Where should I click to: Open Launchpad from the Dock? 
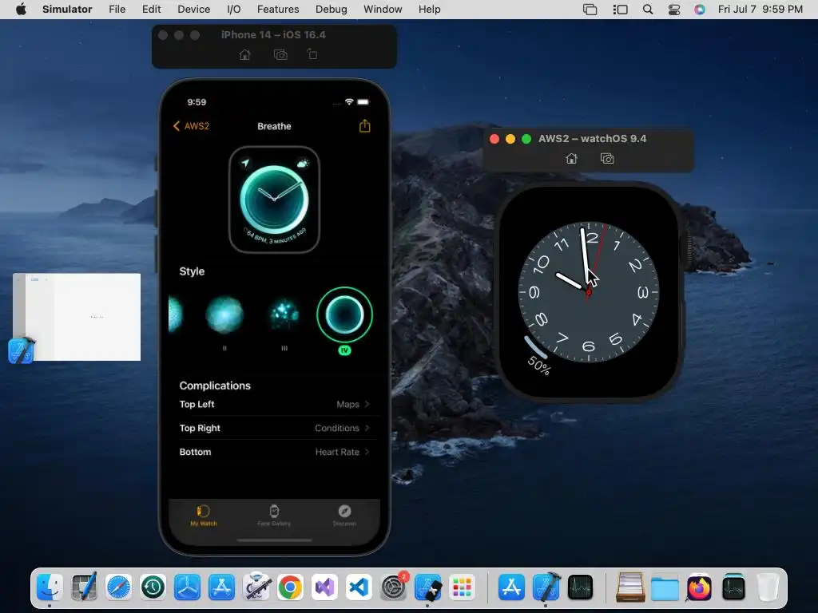point(463,588)
